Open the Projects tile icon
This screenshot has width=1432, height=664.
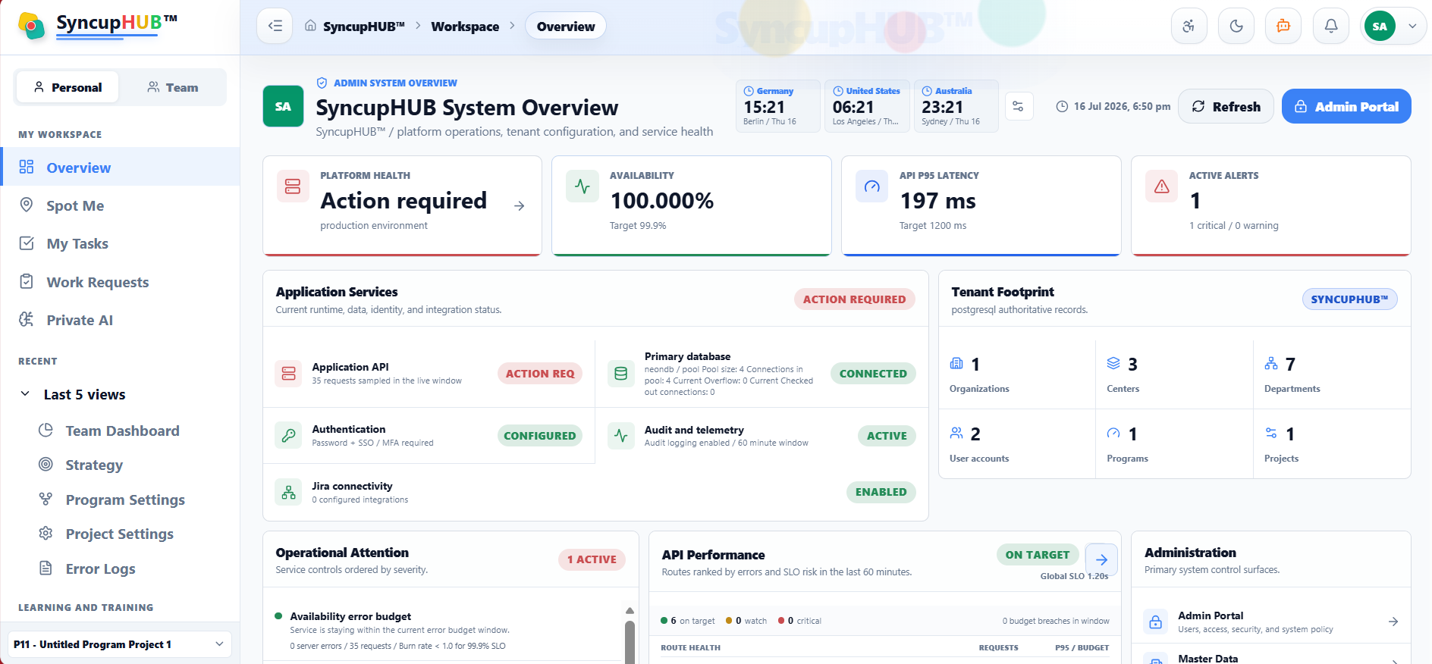[1271, 434]
